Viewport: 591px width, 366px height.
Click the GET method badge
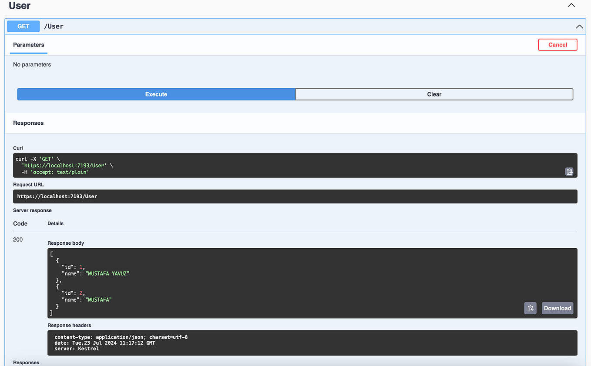pyautogui.click(x=23, y=26)
